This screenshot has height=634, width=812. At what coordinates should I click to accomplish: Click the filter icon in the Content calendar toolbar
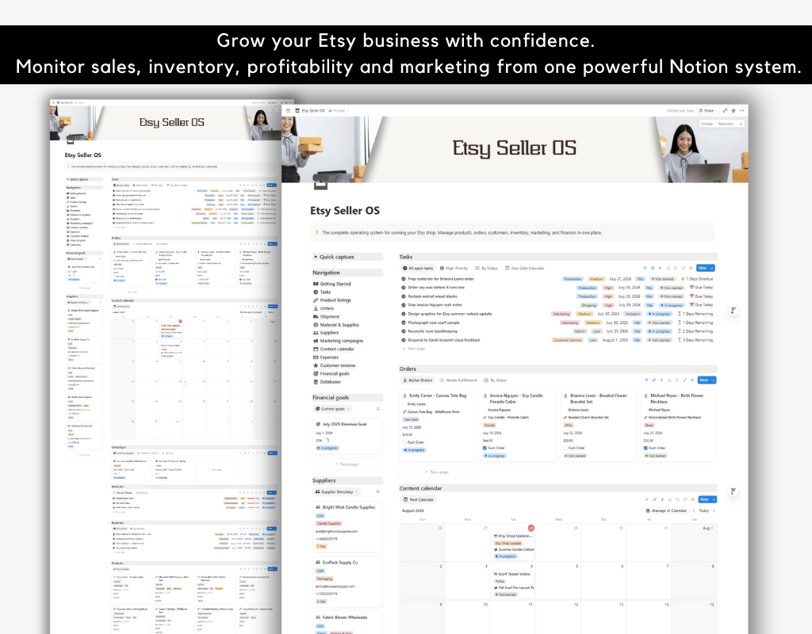pyautogui.click(x=647, y=499)
